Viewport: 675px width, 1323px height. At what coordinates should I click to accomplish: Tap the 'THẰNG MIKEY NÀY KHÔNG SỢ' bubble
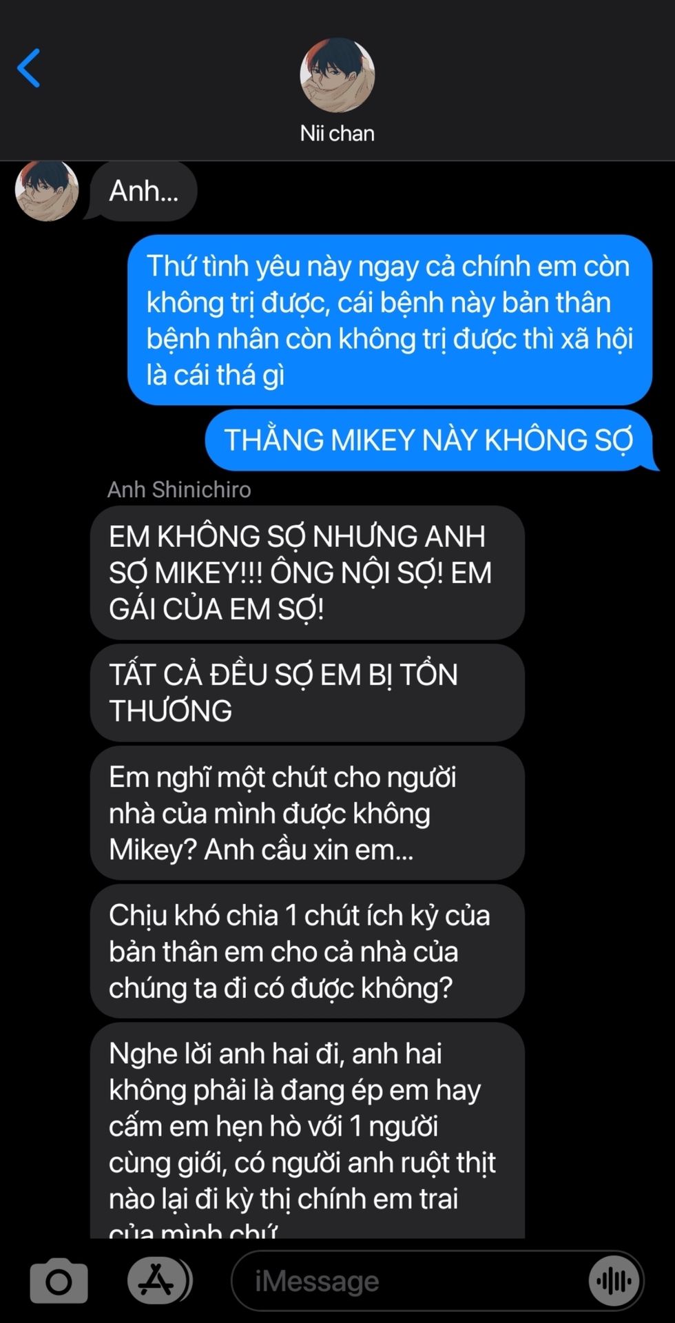429,440
